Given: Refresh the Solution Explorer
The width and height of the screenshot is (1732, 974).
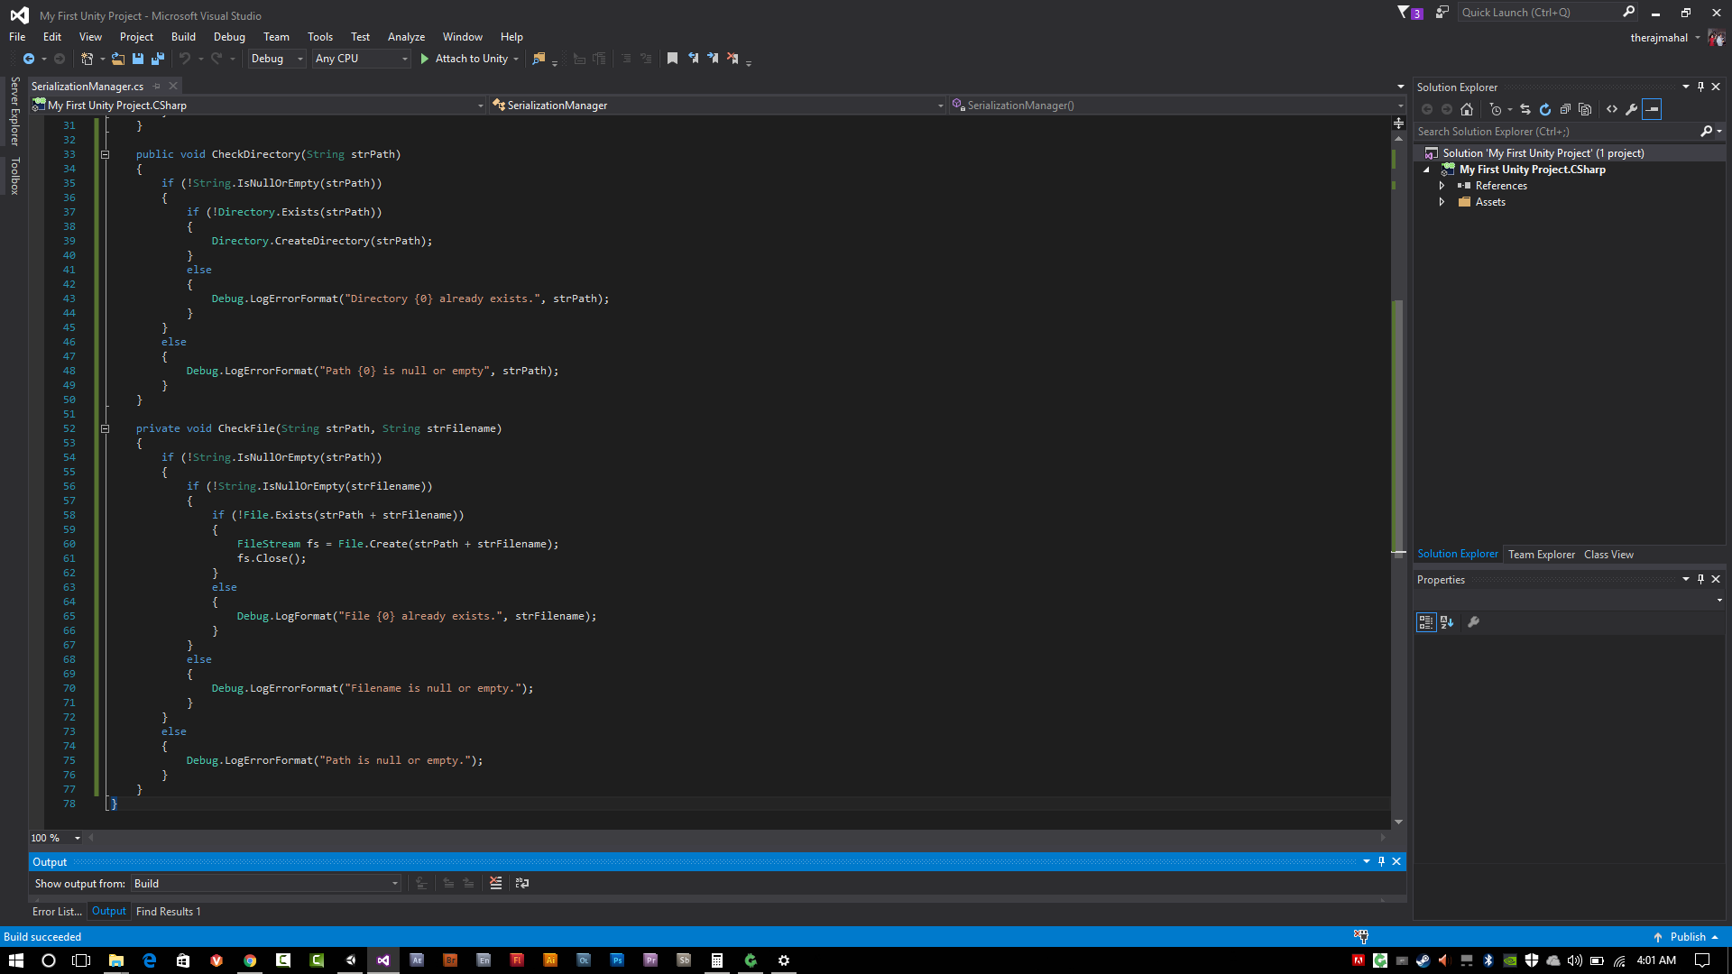Looking at the screenshot, I should coord(1545,109).
